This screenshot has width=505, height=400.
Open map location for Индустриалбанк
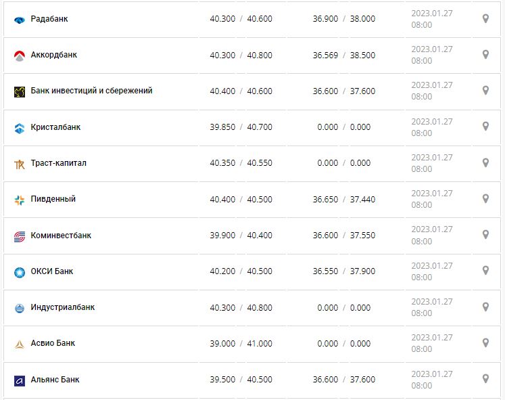485,307
